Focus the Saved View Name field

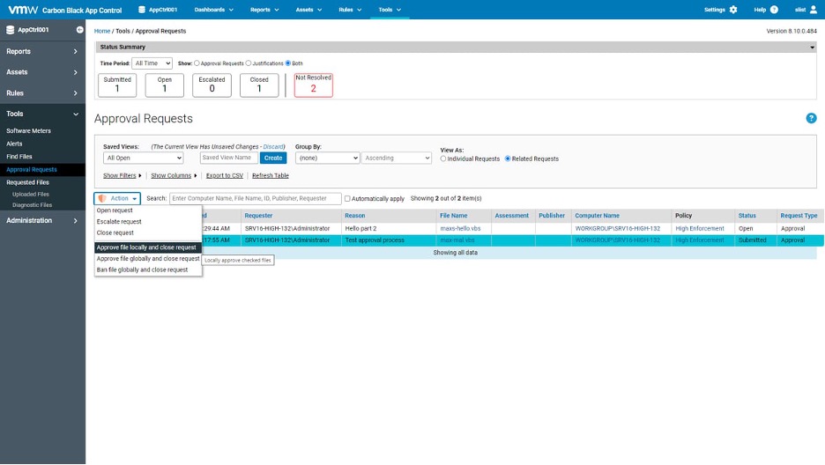pos(229,158)
